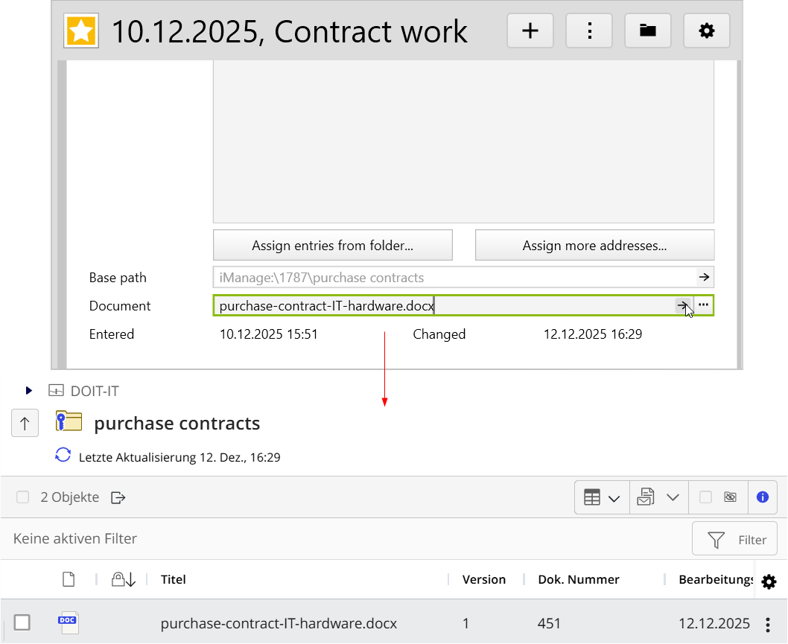Open the mail document dropdown
Image resolution: width=788 pixels, height=644 pixels.
658,497
